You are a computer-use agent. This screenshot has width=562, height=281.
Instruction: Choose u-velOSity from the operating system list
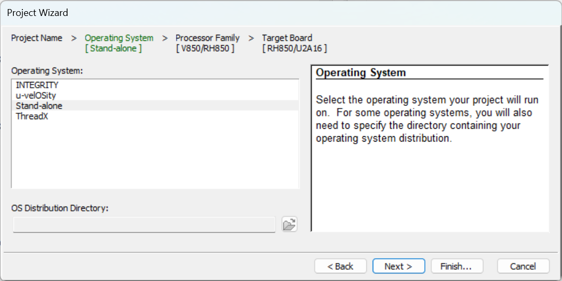click(x=36, y=95)
